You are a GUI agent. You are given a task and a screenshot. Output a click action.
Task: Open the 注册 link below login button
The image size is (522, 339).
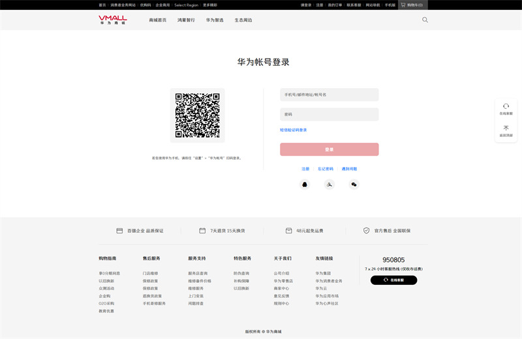[305, 169]
